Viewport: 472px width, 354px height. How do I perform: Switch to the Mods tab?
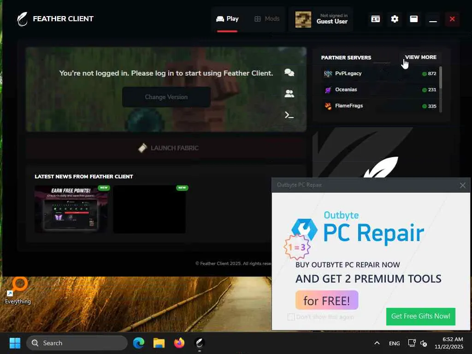267,19
